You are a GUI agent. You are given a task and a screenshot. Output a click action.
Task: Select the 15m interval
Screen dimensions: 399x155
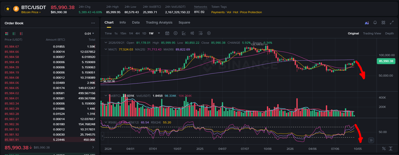click(123, 33)
